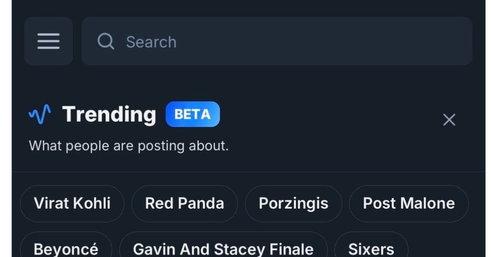Select the Porzingis trending chip

pos(293,203)
